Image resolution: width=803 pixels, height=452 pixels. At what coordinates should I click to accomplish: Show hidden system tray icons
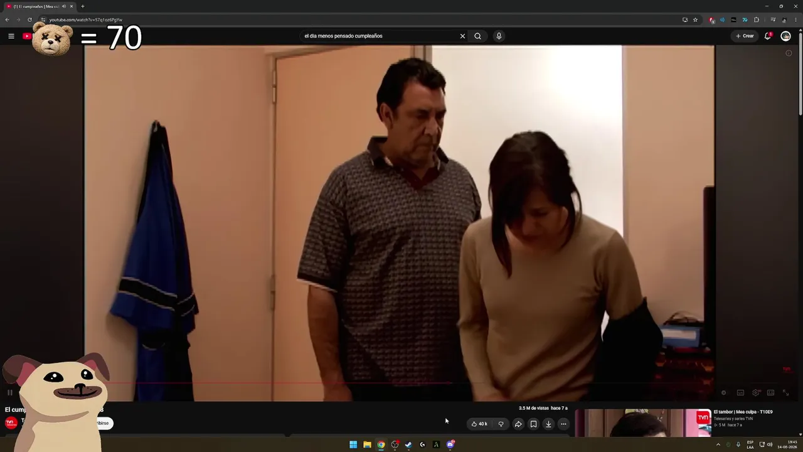(x=718, y=444)
